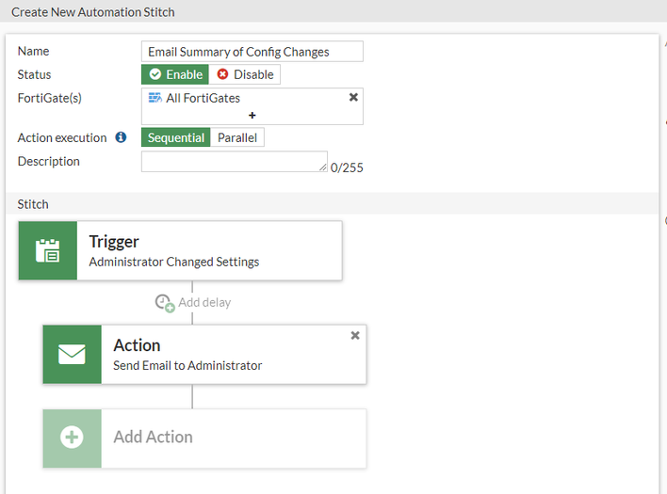Click the Add delay link
The image size is (667, 494).
tap(203, 303)
